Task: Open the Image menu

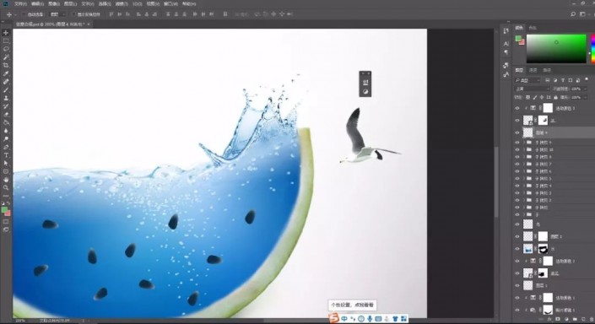Action: [x=54, y=3]
